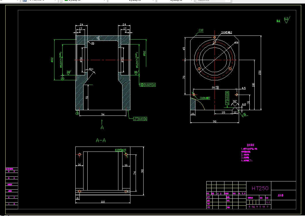The height and width of the screenshot is (216, 305).
Task: Select the 90° angle dimension
Action: pyautogui.click(x=235, y=101)
